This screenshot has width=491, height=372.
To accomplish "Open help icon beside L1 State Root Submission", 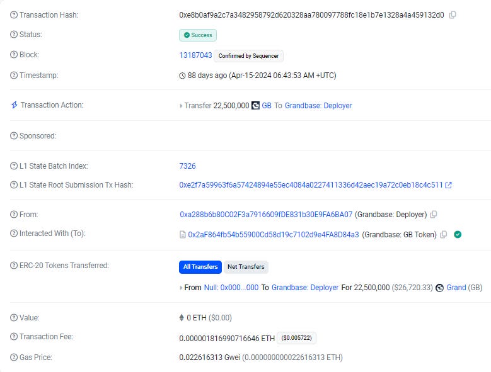I will point(14,185).
